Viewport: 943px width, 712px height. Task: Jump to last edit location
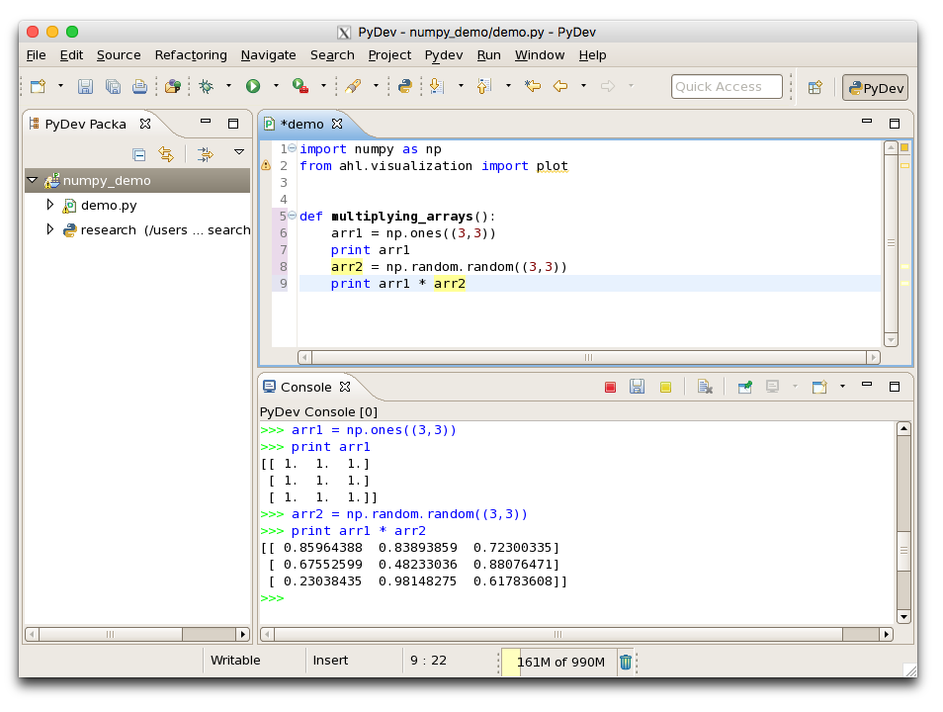(532, 87)
